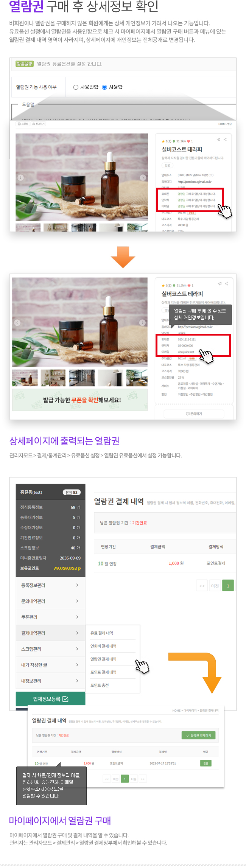
Task: Click 보유포인트 79,059,852 p value
Action: pyautogui.click(x=67, y=568)
